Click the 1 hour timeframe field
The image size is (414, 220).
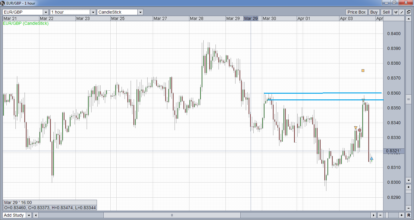point(70,12)
